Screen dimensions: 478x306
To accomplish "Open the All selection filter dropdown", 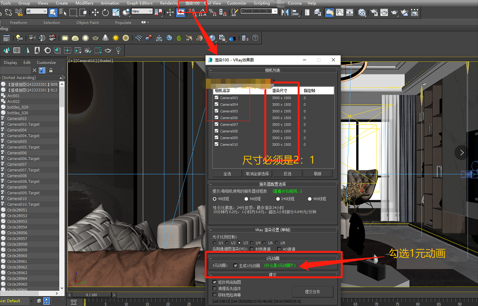I will pos(36,11).
